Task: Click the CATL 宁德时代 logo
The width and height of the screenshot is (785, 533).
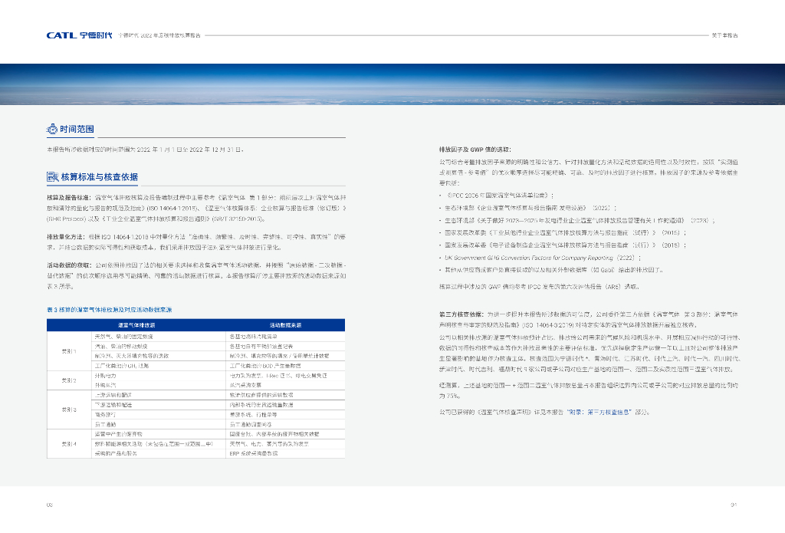Action: pos(79,35)
